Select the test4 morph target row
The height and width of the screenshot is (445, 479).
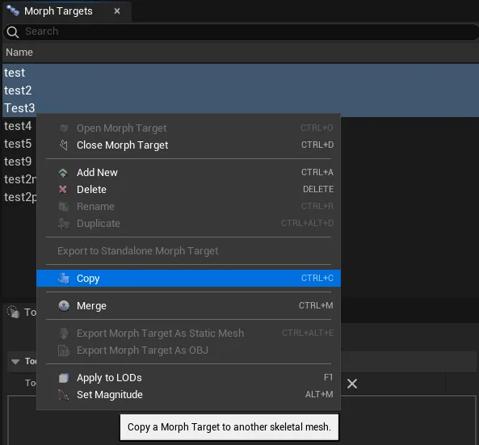[x=18, y=126]
